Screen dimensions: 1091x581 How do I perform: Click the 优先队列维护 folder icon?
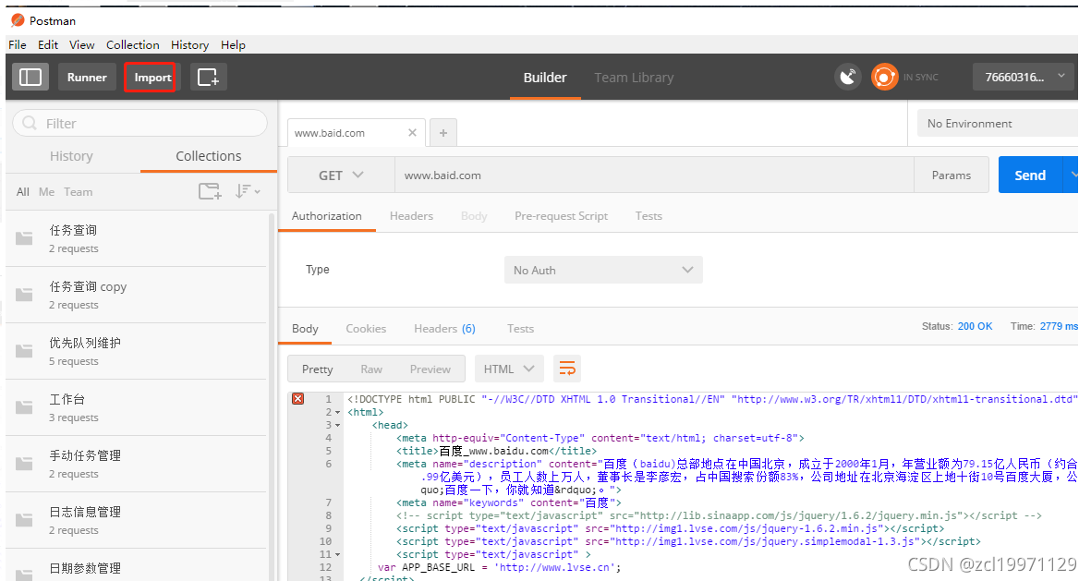(x=24, y=351)
